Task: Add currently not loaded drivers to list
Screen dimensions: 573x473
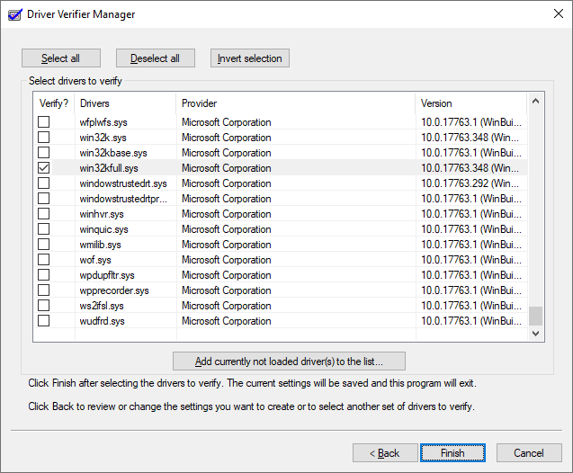Action: pyautogui.click(x=289, y=361)
